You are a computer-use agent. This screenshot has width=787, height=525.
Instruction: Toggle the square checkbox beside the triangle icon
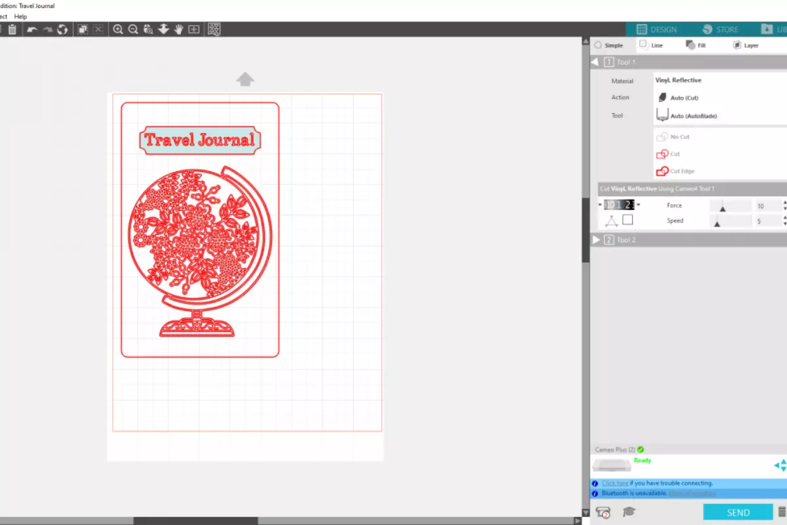click(628, 220)
